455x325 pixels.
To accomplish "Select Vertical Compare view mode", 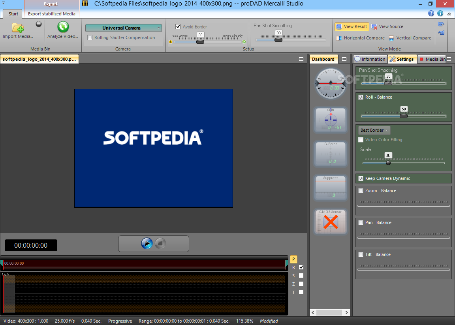I will click(x=410, y=38).
